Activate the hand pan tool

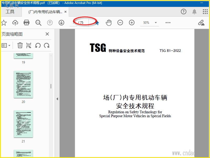pyautogui.click(x=109, y=23)
